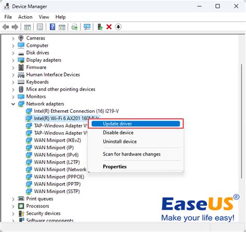
Task: Click the Print queues printer icon
Action: (x=21, y=199)
